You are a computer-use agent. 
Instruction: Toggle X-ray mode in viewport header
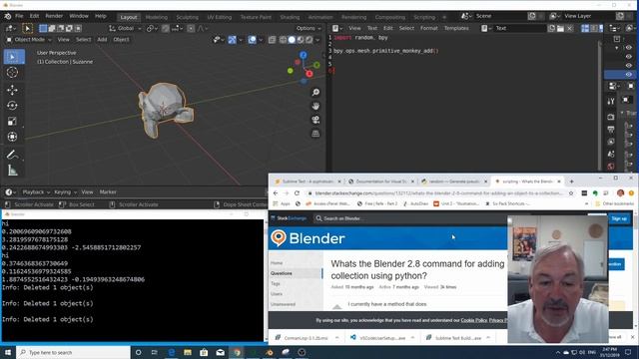tap(272, 40)
